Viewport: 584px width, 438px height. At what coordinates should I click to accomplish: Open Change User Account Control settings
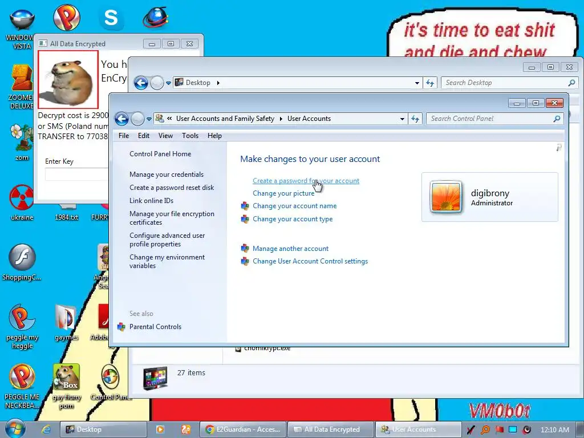point(310,261)
